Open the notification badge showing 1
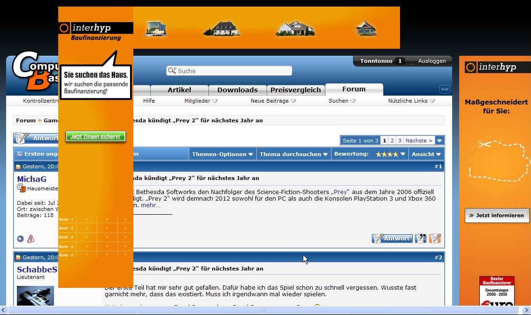The height and width of the screenshot is (315, 531). pyautogui.click(x=400, y=61)
